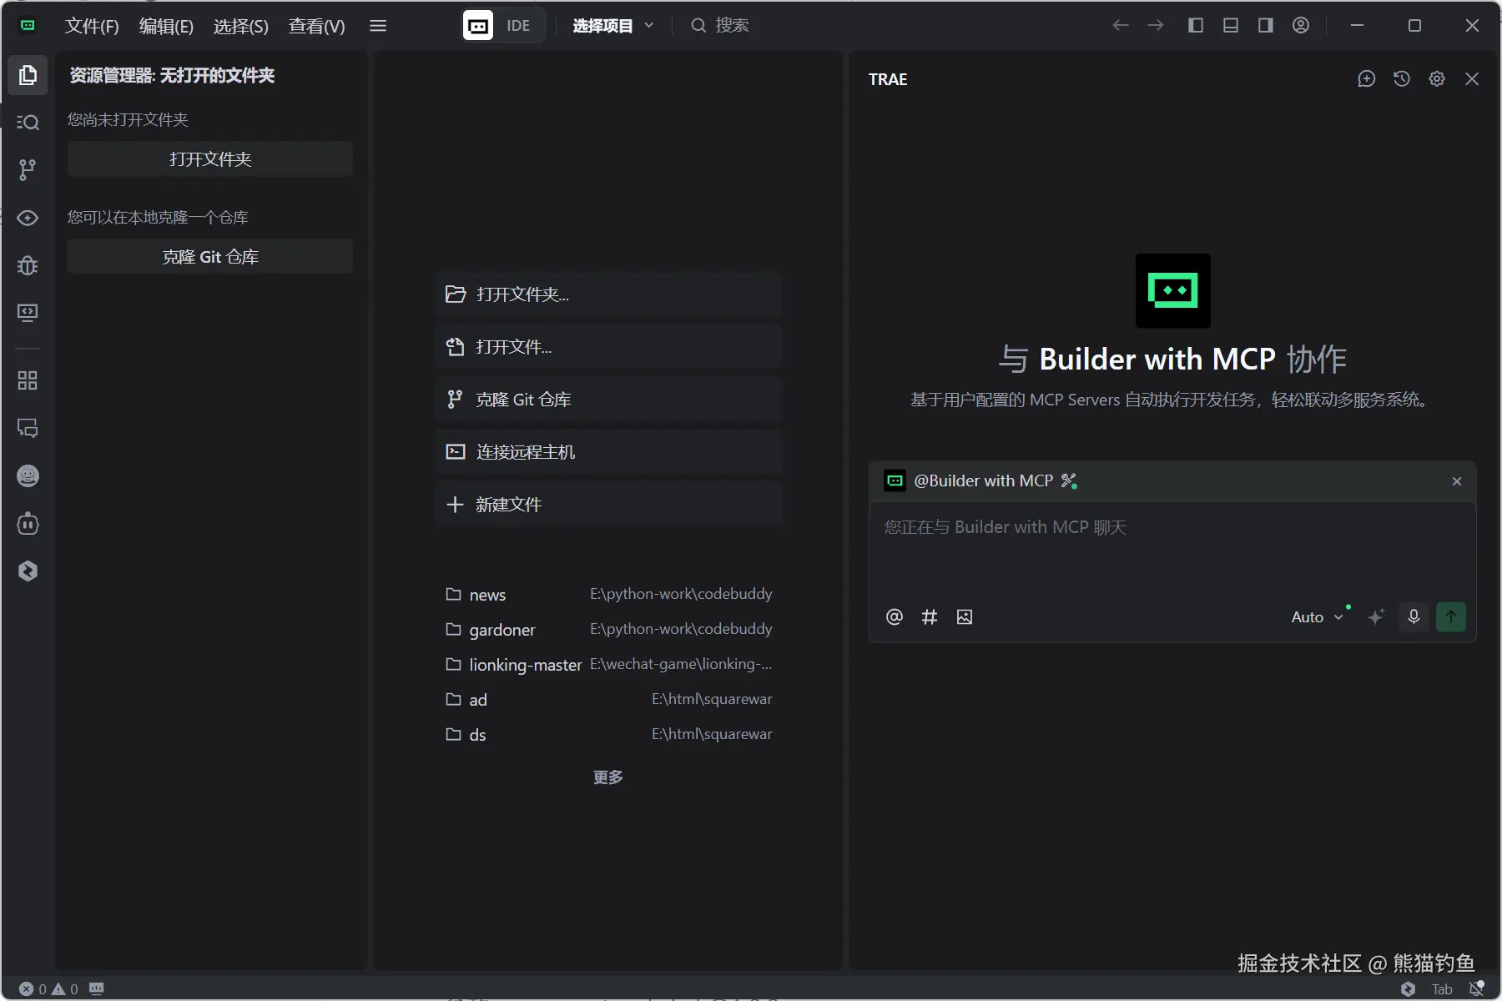Screen dimensions: 1502x1001
Task: Open recent project news
Action: [608, 594]
